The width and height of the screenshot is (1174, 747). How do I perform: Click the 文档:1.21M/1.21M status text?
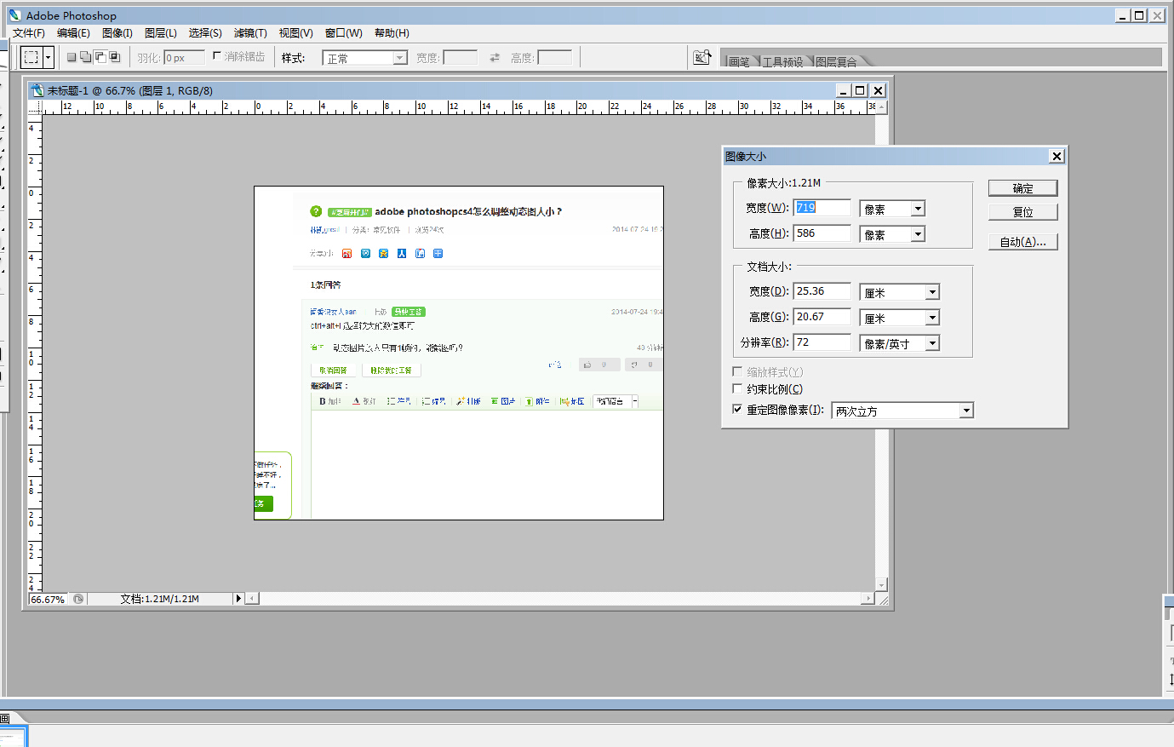point(160,599)
